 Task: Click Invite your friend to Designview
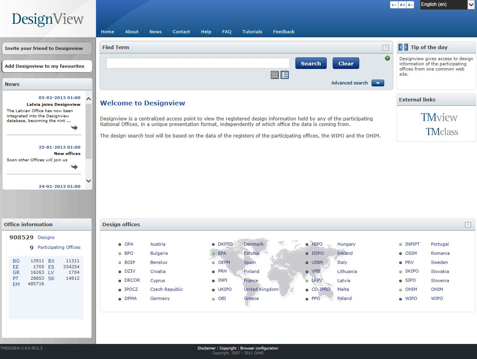click(x=47, y=48)
